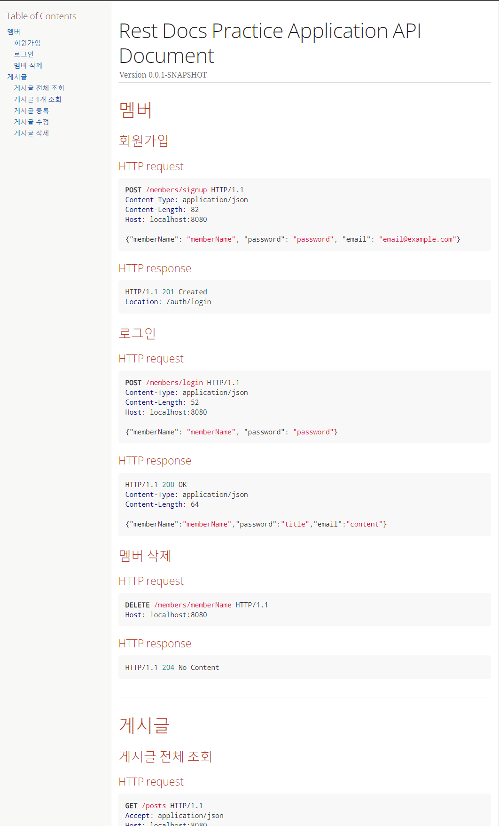Click the /members/signup request path
Viewport: 499px width, 826px height.
pos(176,190)
